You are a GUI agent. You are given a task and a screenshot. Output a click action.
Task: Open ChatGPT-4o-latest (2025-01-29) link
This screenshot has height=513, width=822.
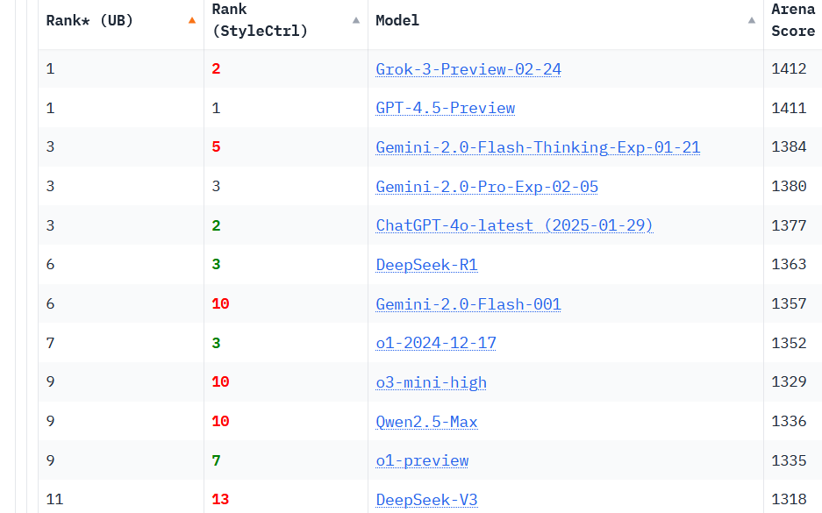point(514,225)
